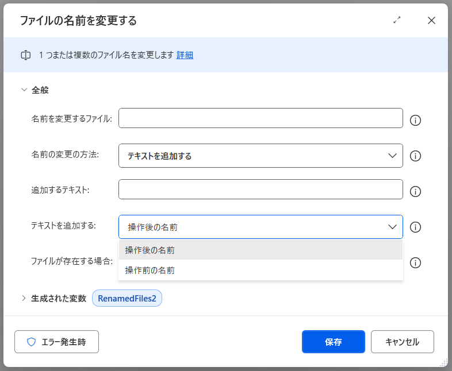The height and width of the screenshot is (371, 452).
Task: Collapse the 全般 section
Action: (24, 90)
